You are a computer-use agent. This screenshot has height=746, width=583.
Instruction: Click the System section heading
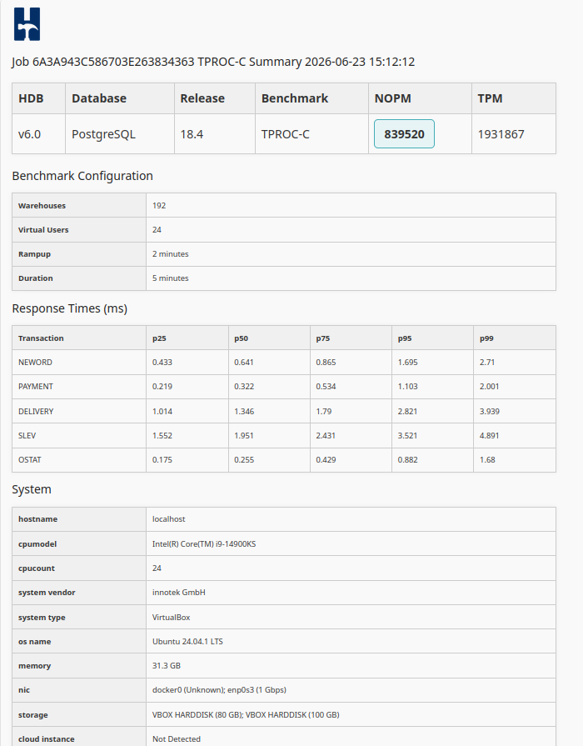click(x=32, y=489)
